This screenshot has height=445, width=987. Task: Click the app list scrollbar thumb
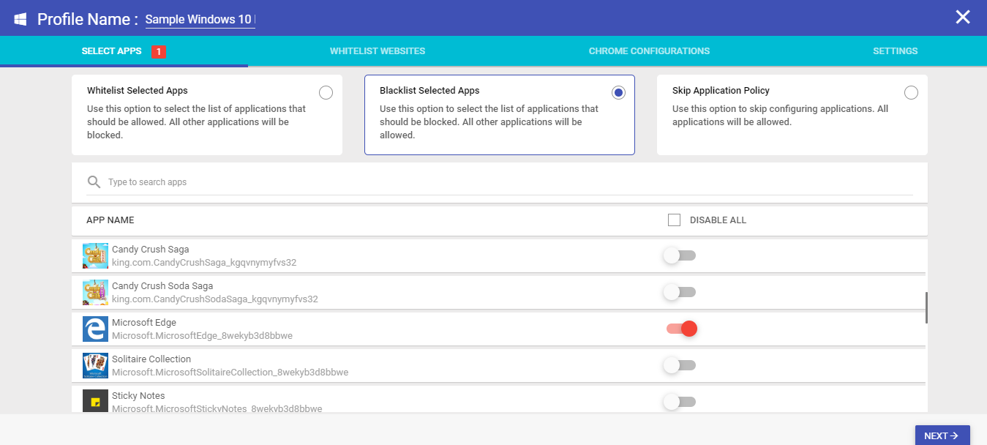(x=926, y=307)
